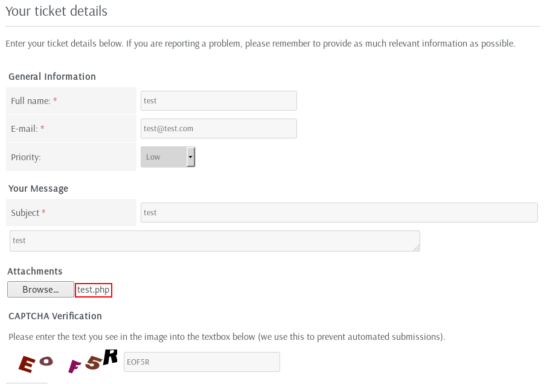Focus the CAPTCHA text box containing EOF5R

(x=202, y=362)
